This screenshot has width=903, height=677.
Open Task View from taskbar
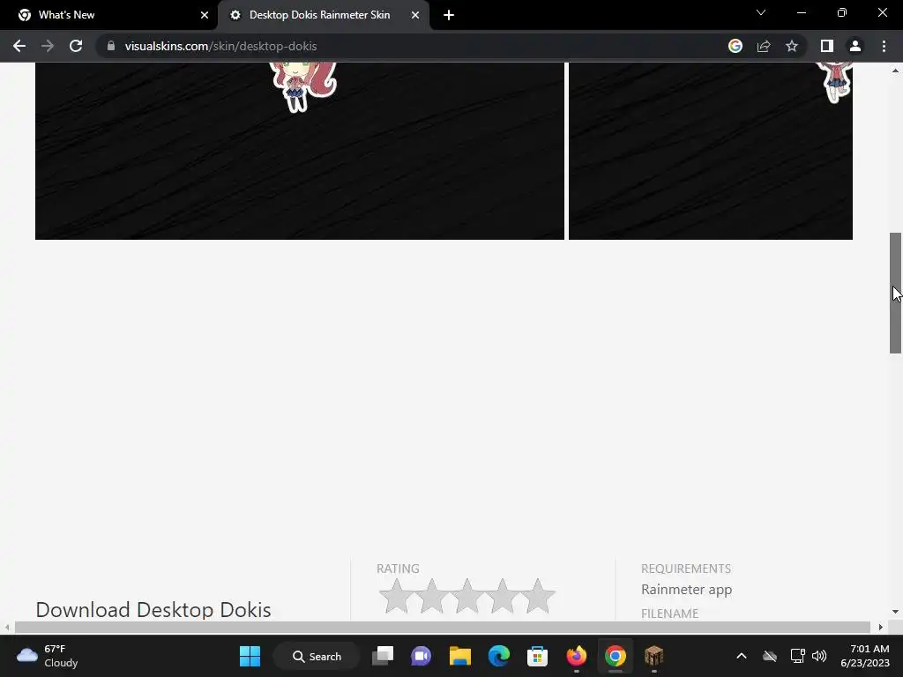click(x=383, y=656)
